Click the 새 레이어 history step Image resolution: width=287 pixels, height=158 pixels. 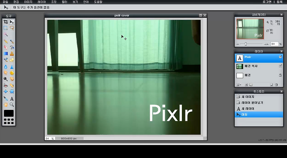tap(259, 109)
